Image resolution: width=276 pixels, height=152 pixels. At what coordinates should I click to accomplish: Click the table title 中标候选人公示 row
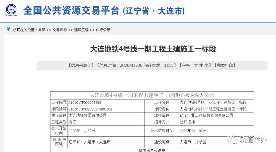click(152, 95)
